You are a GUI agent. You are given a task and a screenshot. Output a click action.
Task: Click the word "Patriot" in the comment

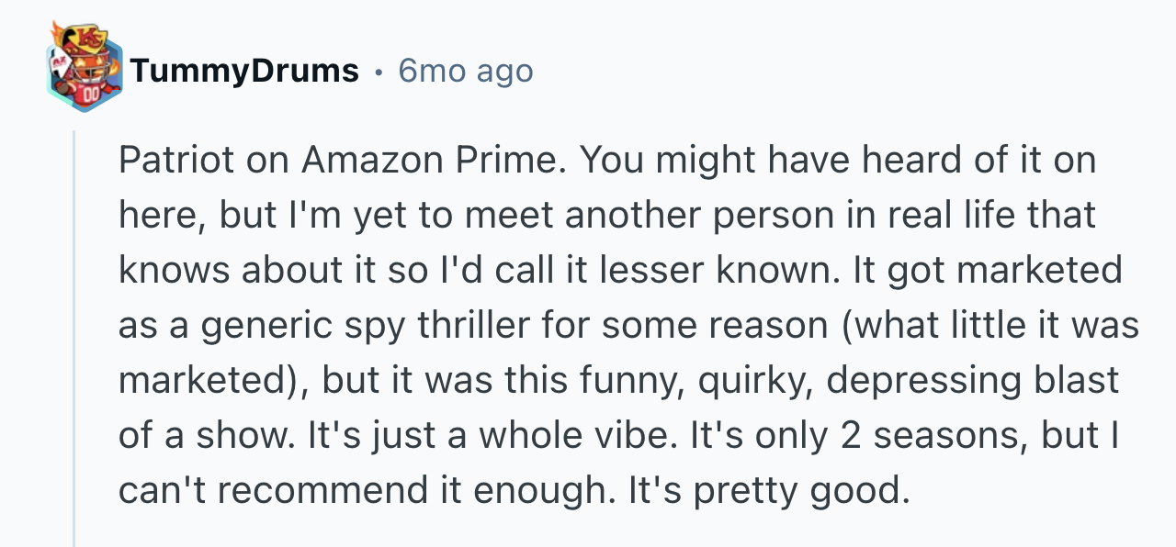pos(175,161)
